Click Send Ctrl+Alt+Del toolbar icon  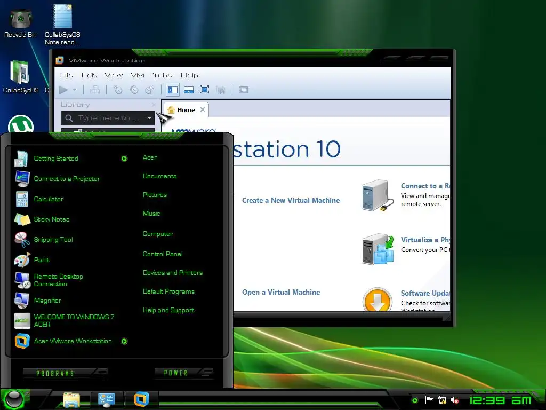(95, 90)
